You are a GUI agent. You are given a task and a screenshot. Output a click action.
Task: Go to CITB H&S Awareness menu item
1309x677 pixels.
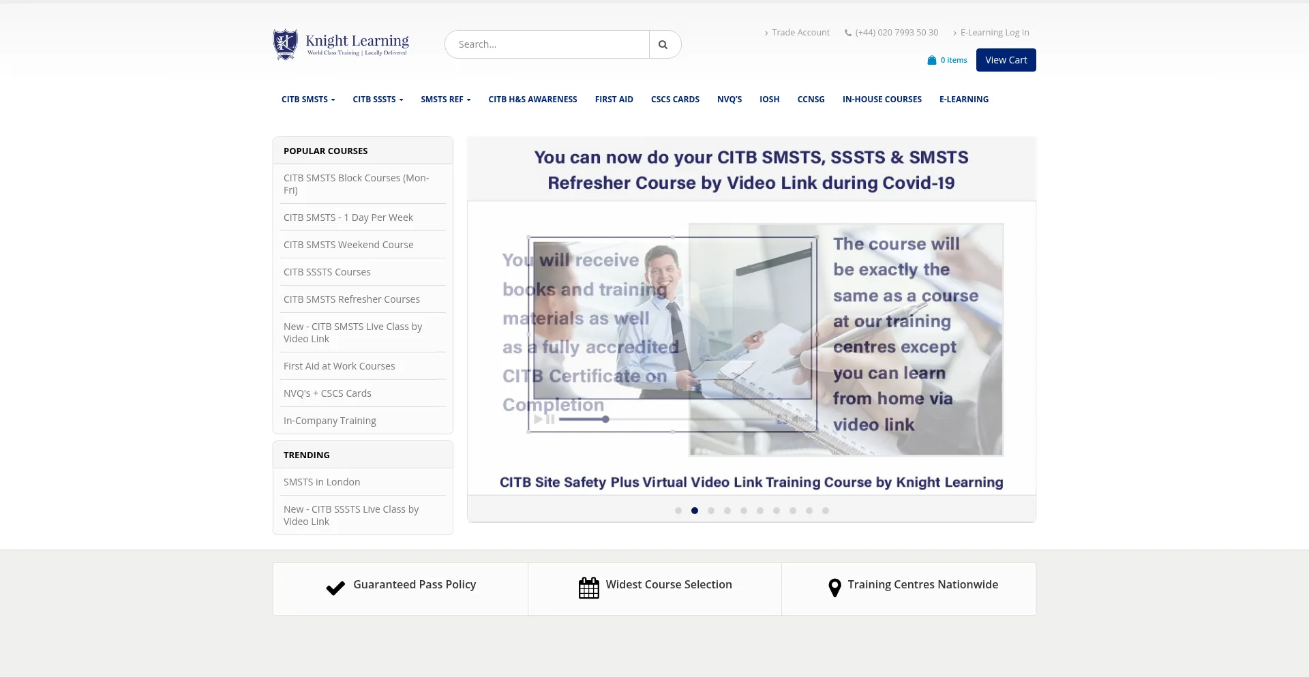click(532, 100)
